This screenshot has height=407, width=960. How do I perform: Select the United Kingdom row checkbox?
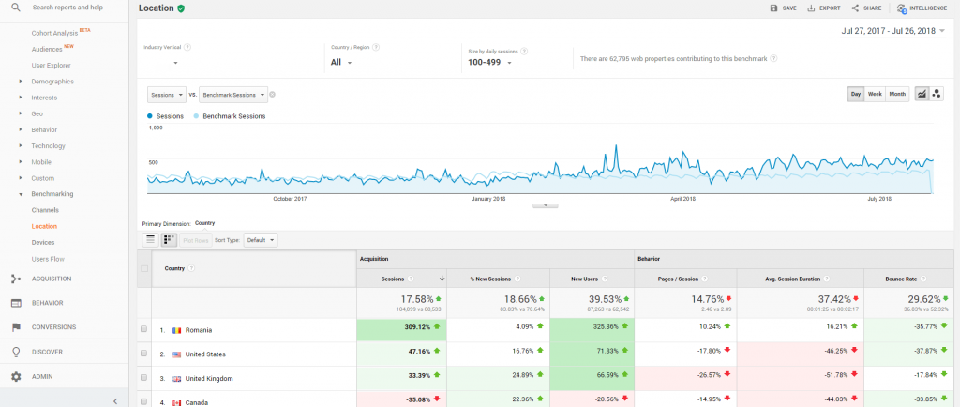click(143, 379)
